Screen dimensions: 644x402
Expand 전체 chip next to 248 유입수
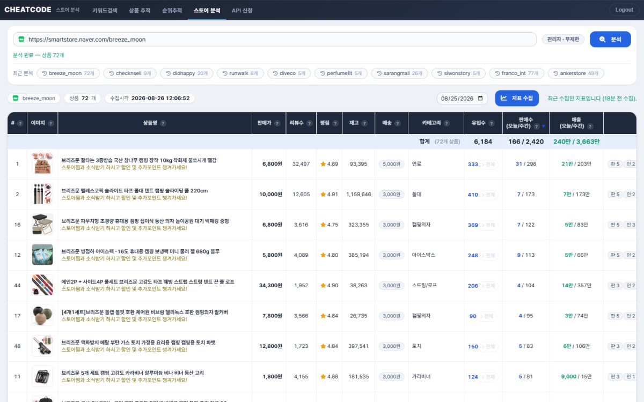click(489, 256)
